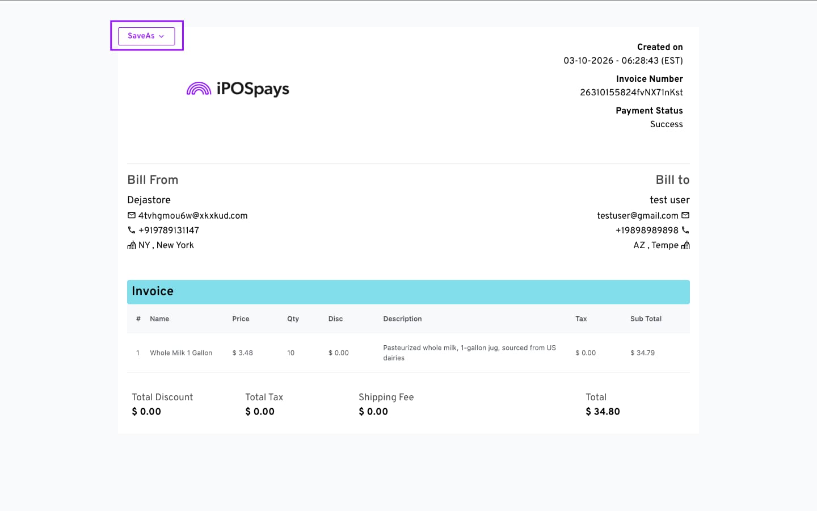The width and height of the screenshot is (817, 511).
Task: Click the building icon beside NY, New York
Action: tap(132, 245)
